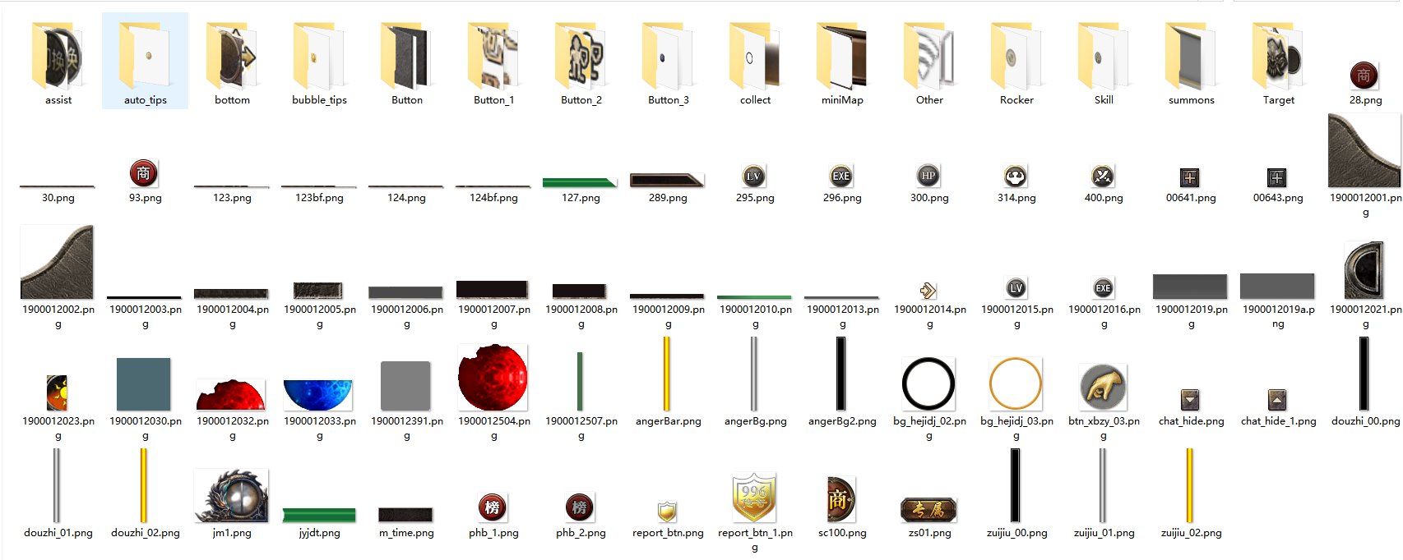Open the Other folder
Viewport: 1403px width, 560px height.
(929, 56)
